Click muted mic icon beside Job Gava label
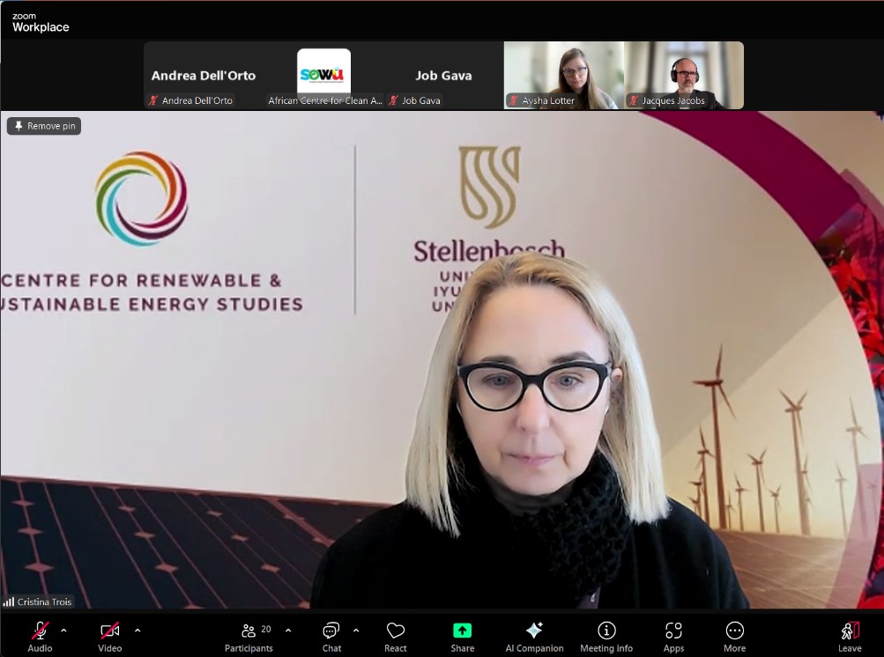 coord(393,100)
